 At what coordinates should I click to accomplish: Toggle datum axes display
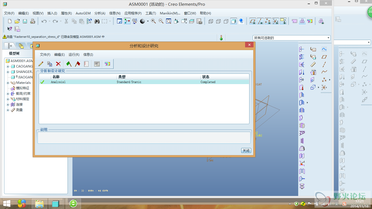[260, 21]
